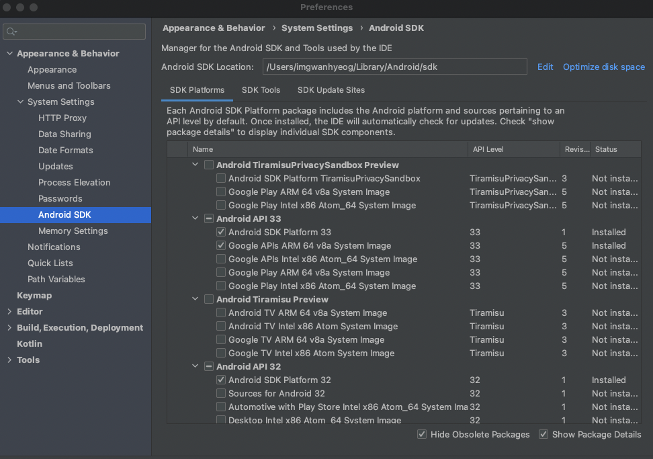Open the Updates settings page
Viewport: 653px width, 459px height.
pos(55,166)
